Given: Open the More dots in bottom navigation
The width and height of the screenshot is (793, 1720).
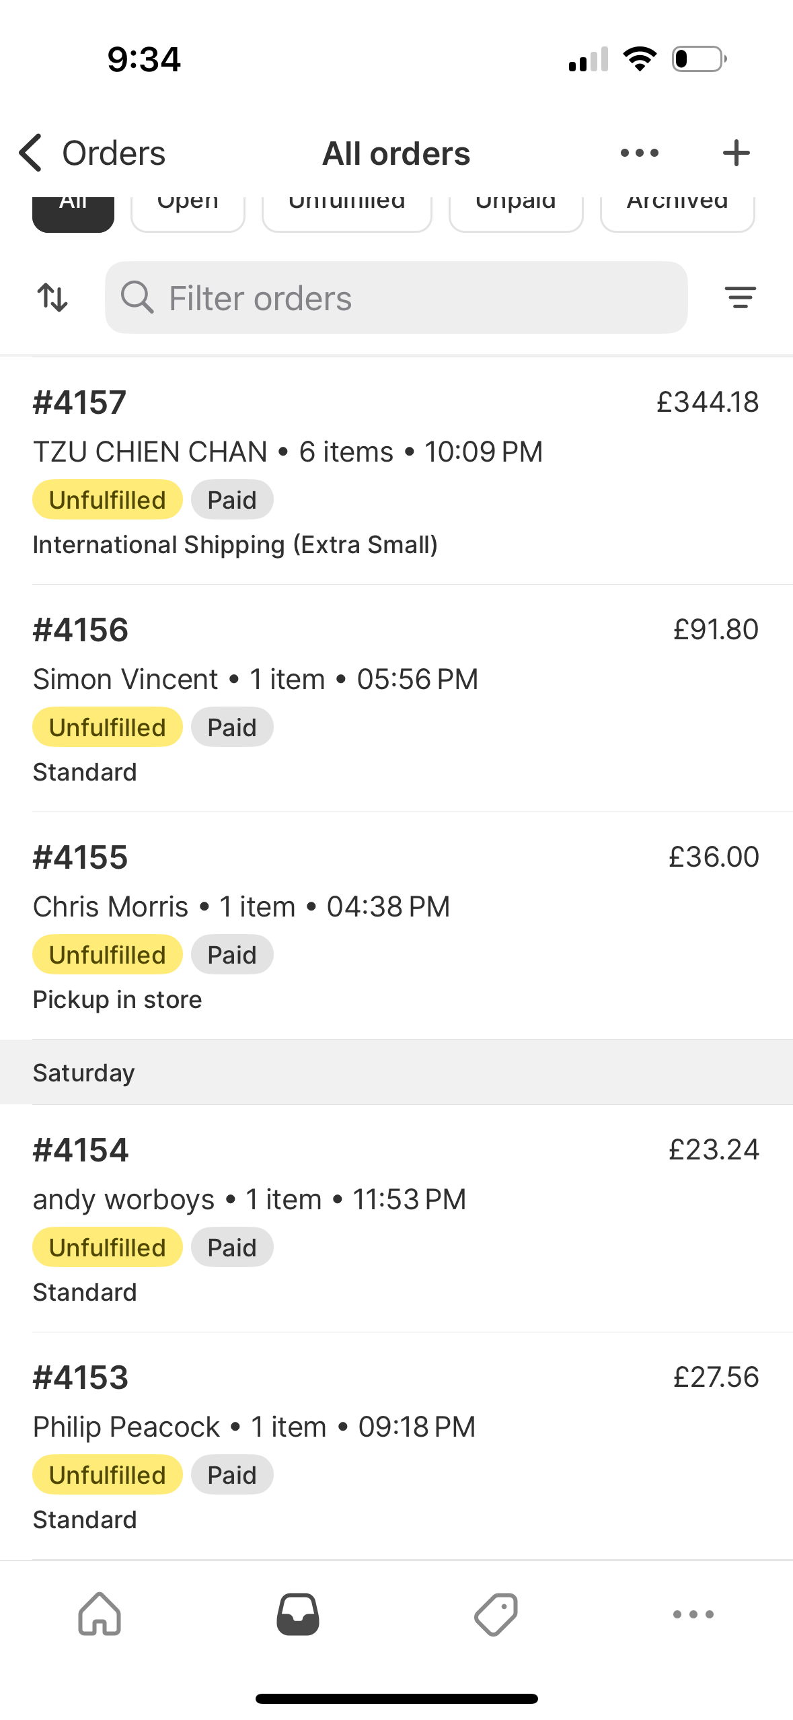Looking at the screenshot, I should click(693, 1614).
